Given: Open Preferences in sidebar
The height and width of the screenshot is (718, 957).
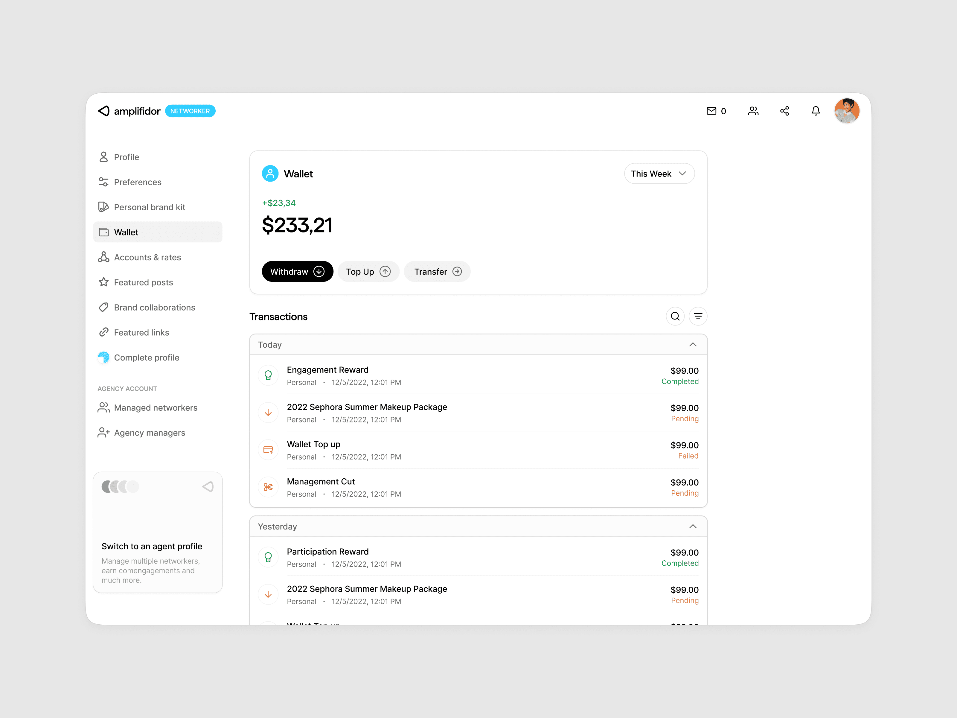Looking at the screenshot, I should tap(158, 182).
